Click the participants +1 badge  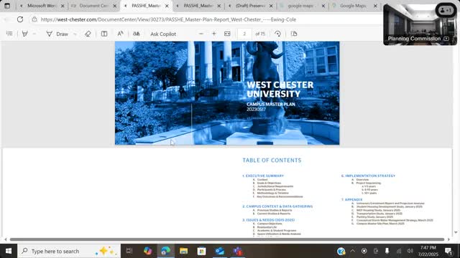(446, 10)
